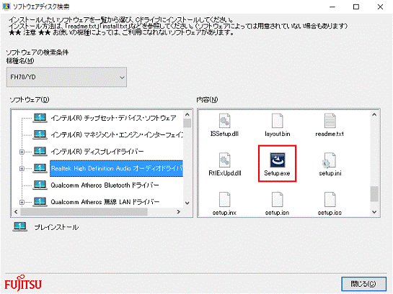Viewport: 393px width, 294px height.
Task: Click the FUJITSU logo
Action: tap(23, 283)
